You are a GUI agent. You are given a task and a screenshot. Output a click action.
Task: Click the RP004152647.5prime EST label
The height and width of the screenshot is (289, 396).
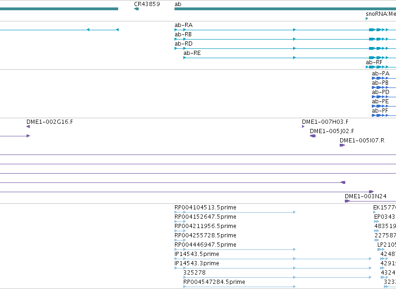click(205, 217)
